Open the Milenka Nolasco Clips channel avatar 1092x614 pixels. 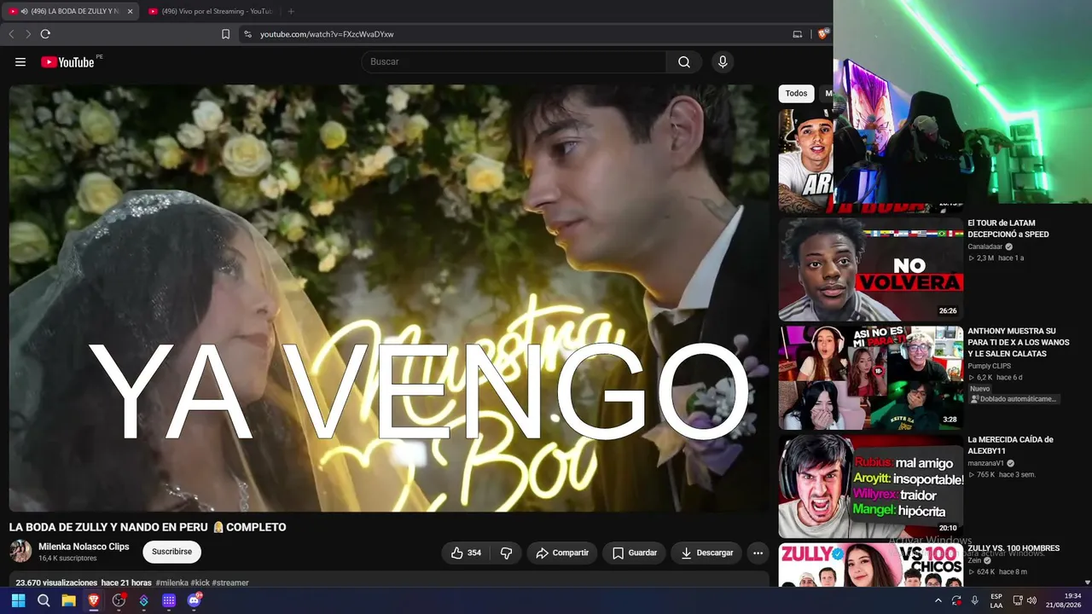(x=20, y=551)
